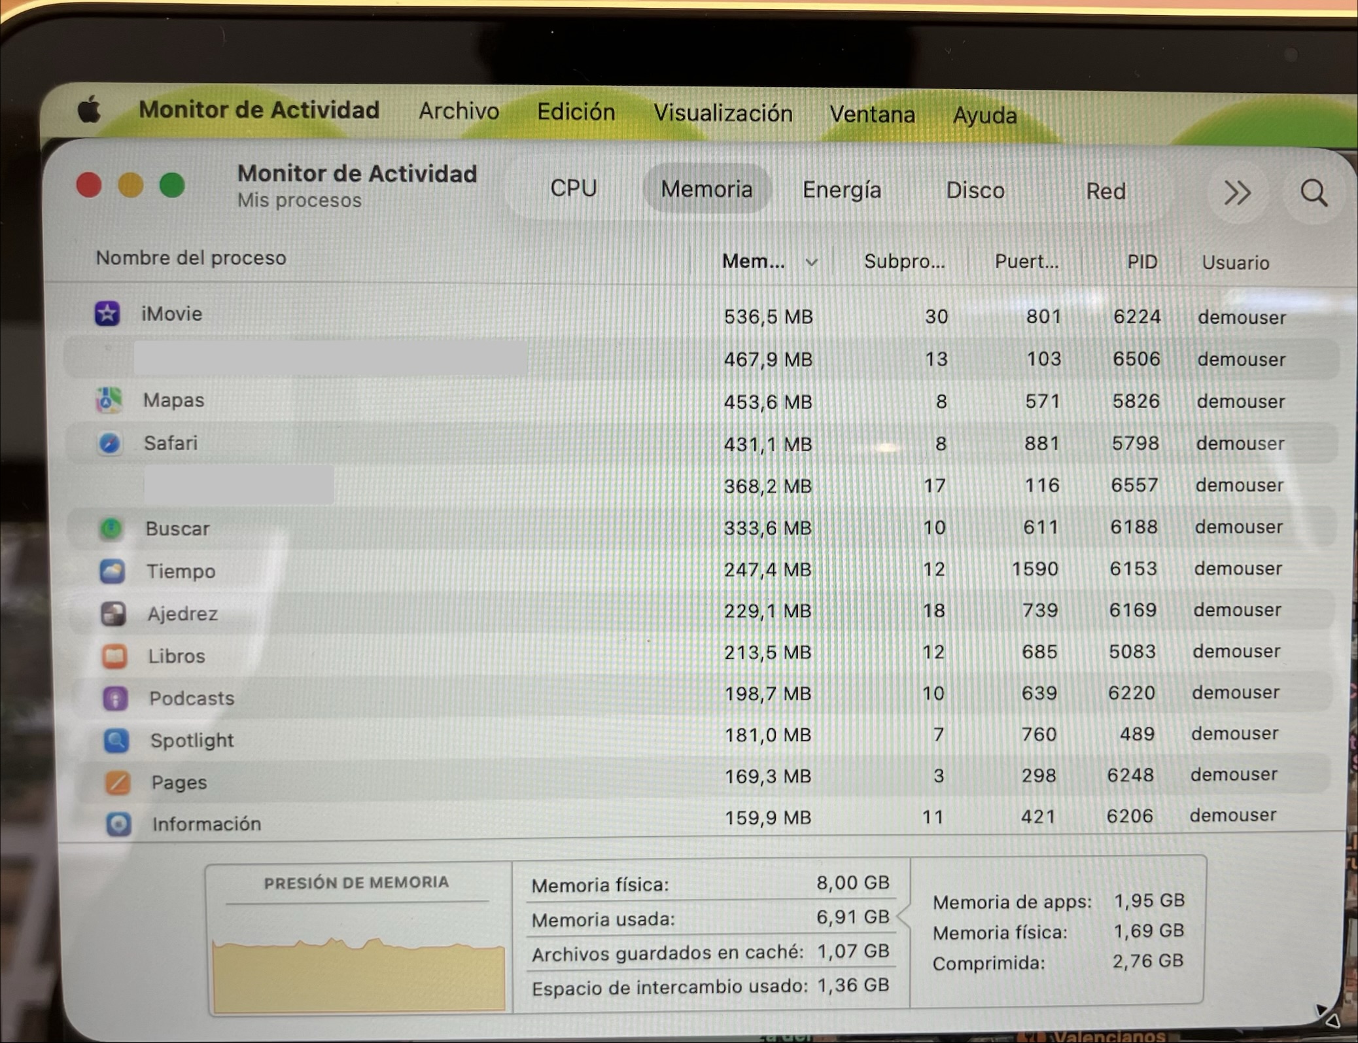Select the Buscar process name
This screenshot has height=1043, width=1358.
click(x=177, y=529)
